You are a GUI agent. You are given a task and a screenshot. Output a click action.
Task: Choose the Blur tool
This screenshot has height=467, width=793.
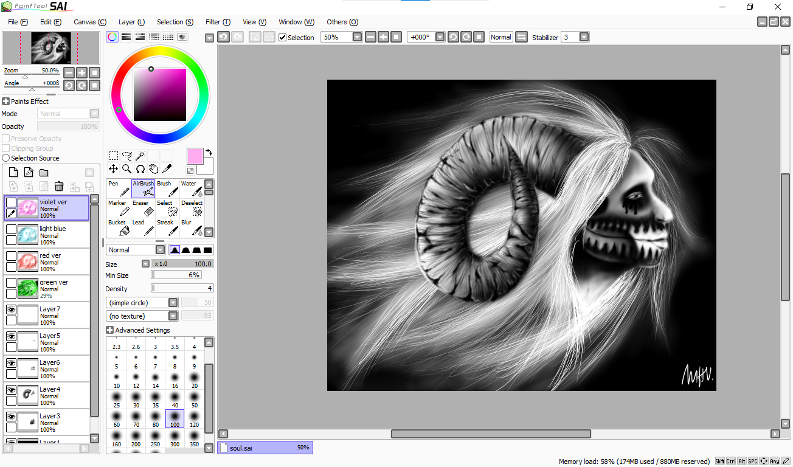click(192, 227)
